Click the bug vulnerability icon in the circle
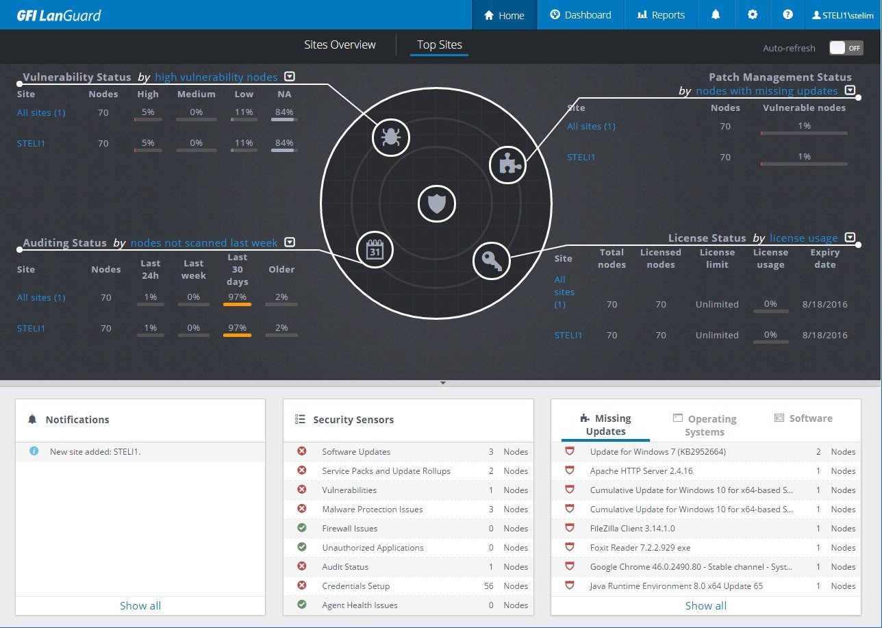 390,137
